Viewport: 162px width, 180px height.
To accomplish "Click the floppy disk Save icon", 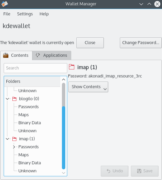I will pos(139,171).
